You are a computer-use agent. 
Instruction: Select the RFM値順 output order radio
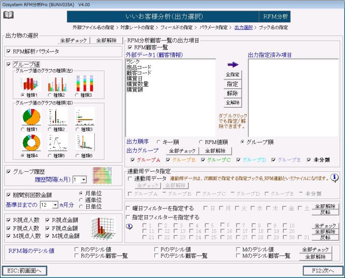tap(201, 142)
